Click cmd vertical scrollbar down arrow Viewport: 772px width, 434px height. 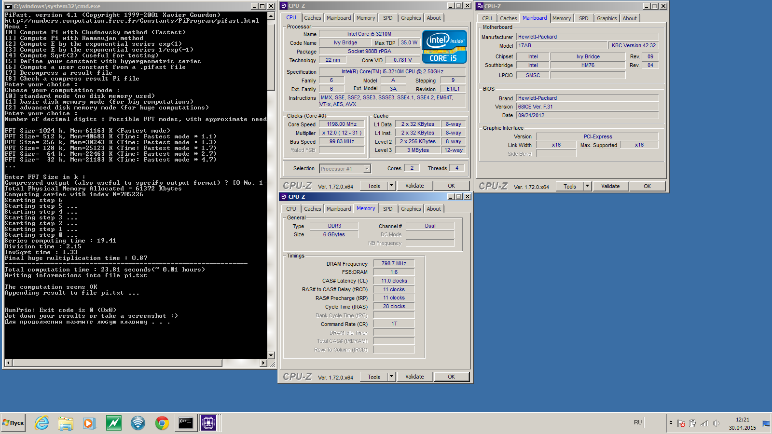click(271, 355)
